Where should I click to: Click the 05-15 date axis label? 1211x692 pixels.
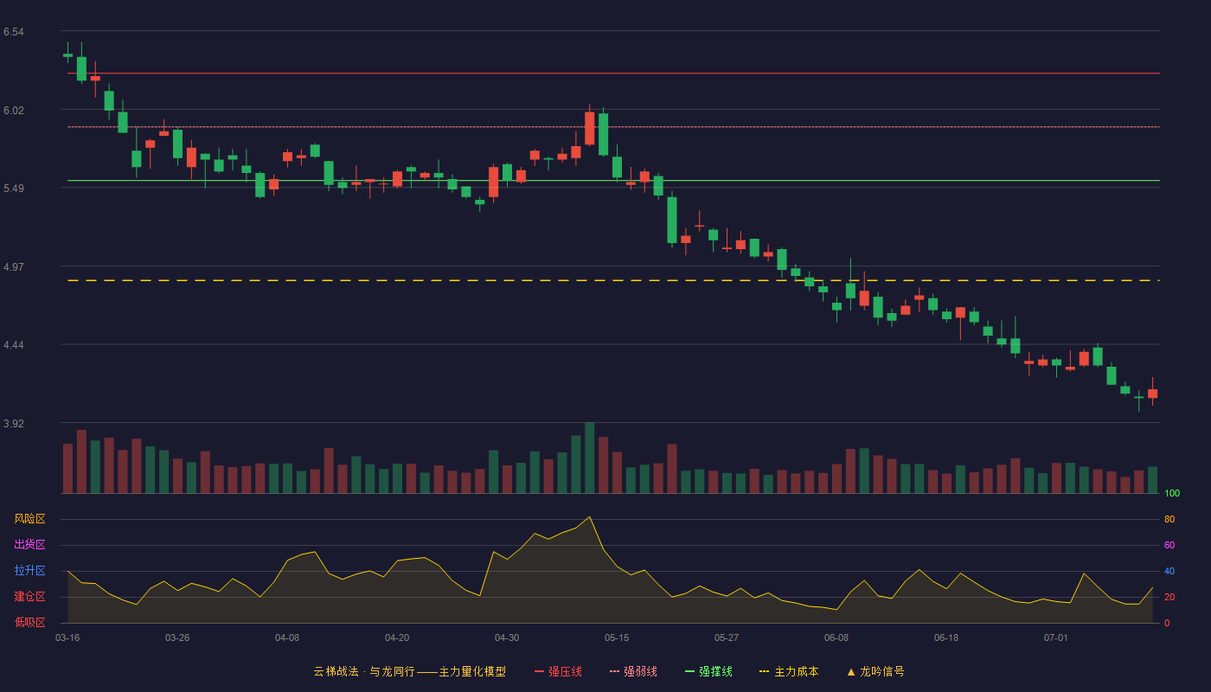pyautogui.click(x=617, y=638)
